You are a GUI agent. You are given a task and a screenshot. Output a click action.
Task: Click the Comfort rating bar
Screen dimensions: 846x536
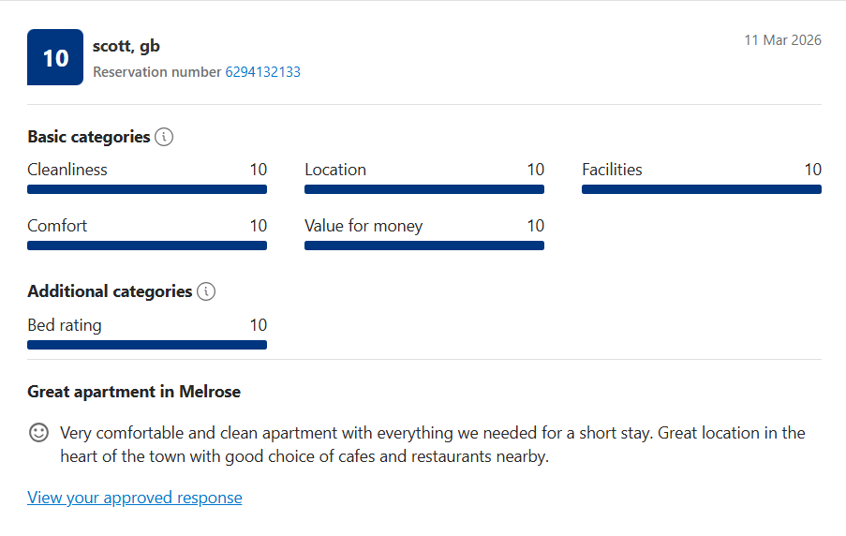tap(147, 246)
